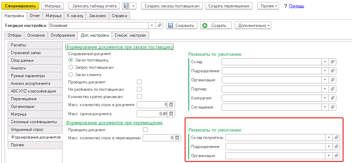Select the Запрос поставщикам radio button
The height and width of the screenshot is (163, 352).
[x=71, y=67]
